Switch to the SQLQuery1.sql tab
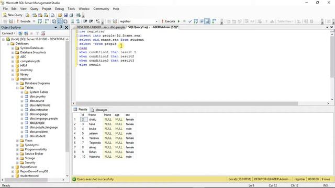 tap(153, 27)
